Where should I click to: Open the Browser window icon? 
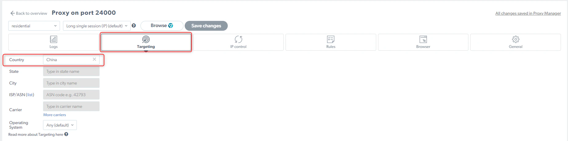(x=423, y=39)
